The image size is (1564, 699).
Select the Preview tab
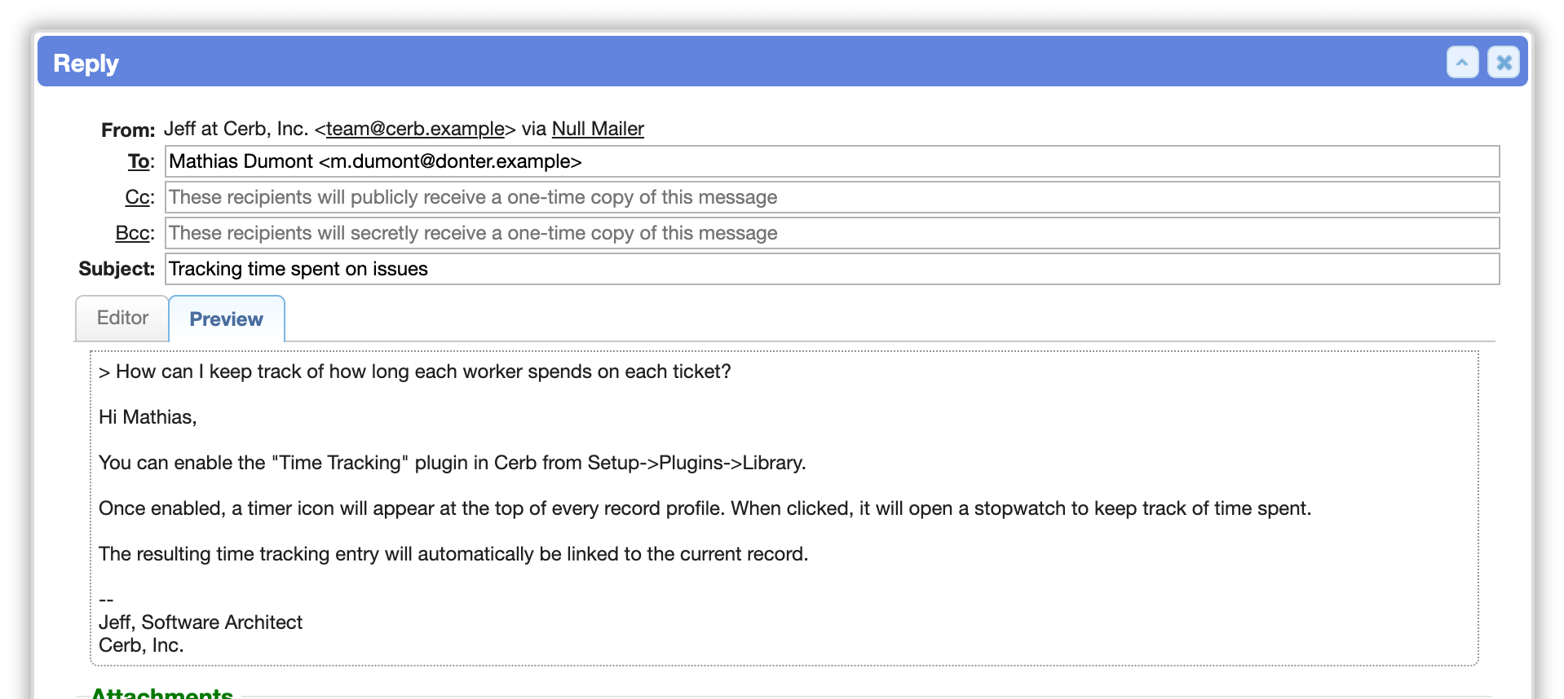226,319
